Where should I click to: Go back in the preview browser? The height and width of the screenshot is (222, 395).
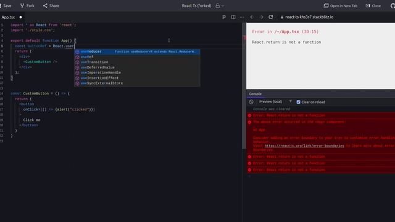[x=252, y=17]
